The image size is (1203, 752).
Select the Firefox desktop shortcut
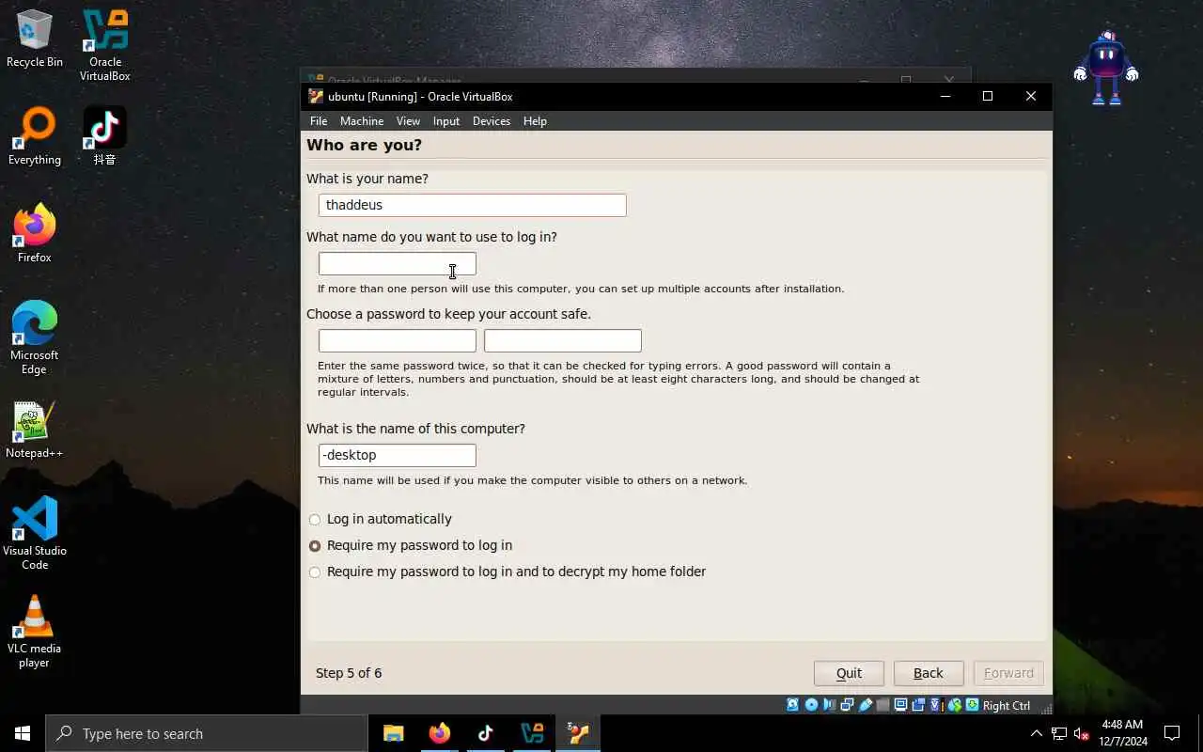pyautogui.click(x=35, y=234)
